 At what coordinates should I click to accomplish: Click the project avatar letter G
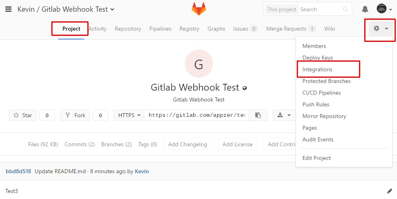tap(199, 64)
